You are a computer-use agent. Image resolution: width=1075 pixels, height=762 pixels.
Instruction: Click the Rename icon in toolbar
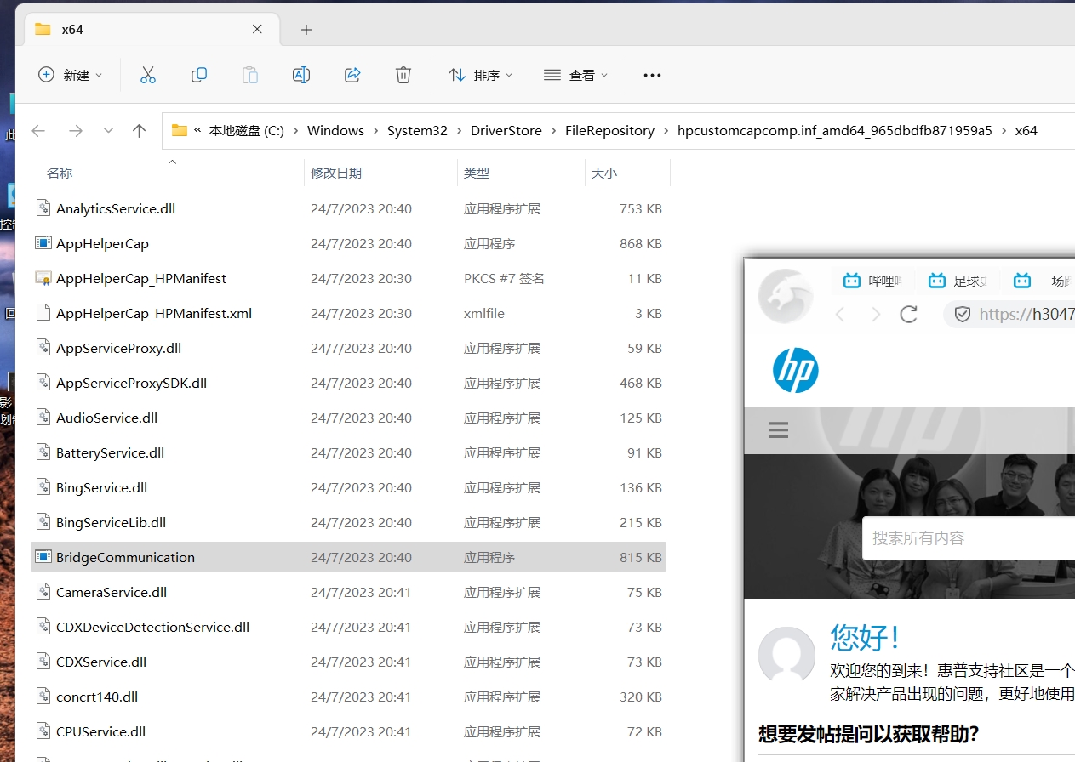pyautogui.click(x=301, y=75)
